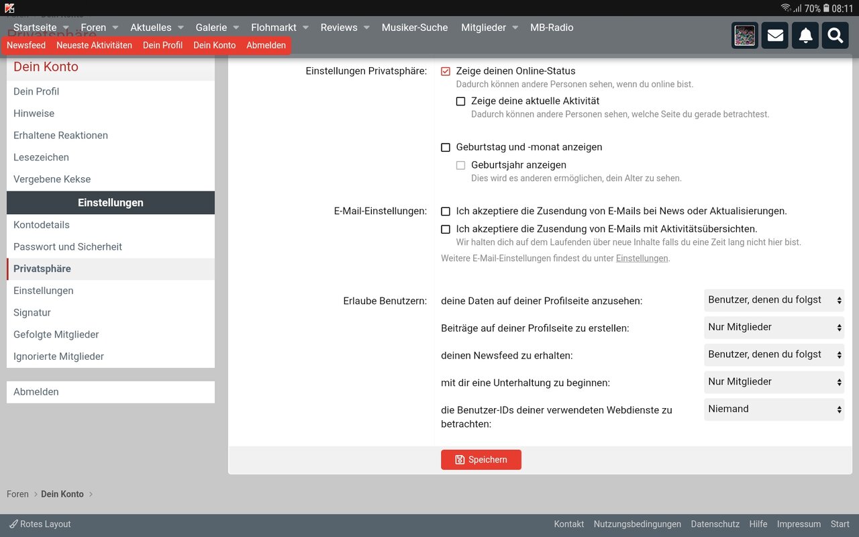Open Impressum in the footer
This screenshot has width=859, height=537.
coord(799,524)
